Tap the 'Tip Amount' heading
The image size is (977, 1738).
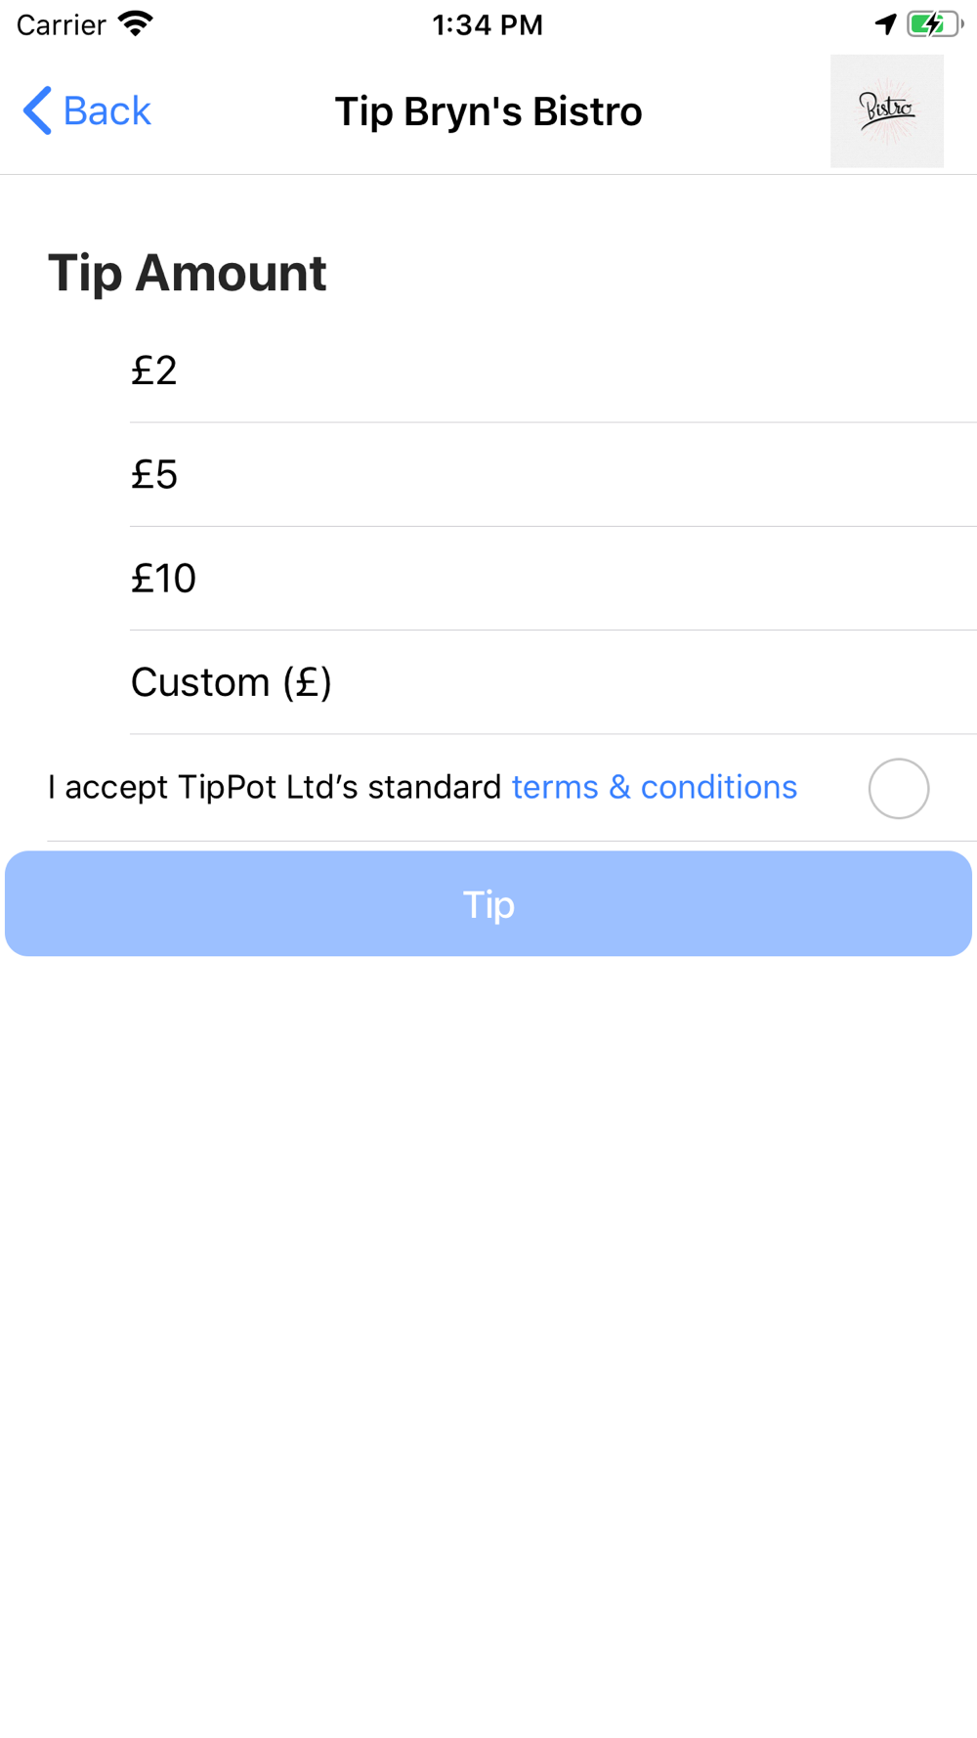tap(188, 273)
